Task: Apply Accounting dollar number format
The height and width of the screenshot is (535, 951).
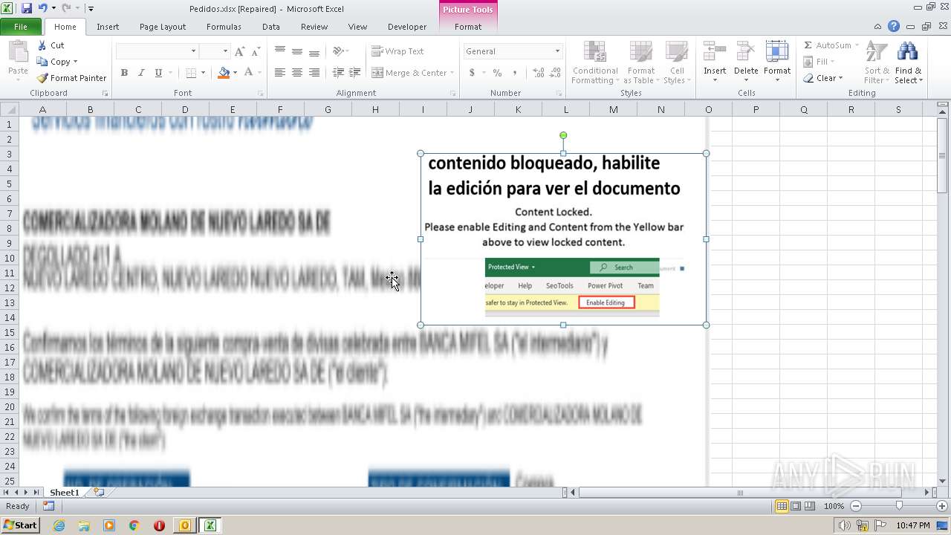Action: coord(471,73)
